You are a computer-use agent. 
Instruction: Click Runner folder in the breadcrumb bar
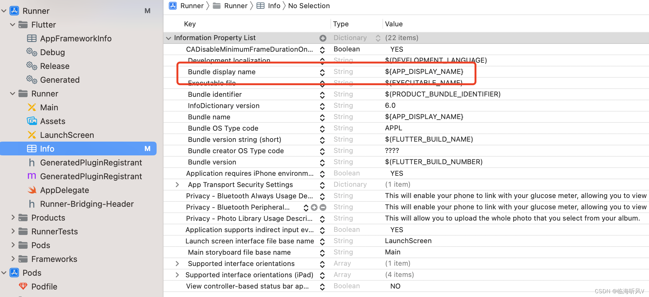[x=230, y=6]
